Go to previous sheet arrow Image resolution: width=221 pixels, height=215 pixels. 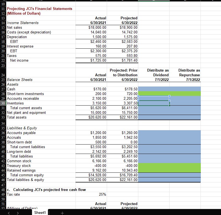click(x=9, y=213)
